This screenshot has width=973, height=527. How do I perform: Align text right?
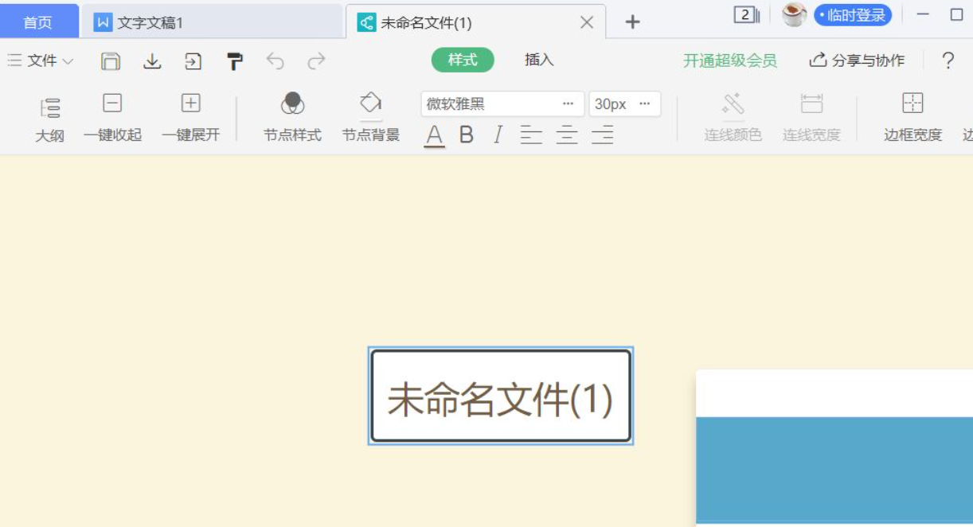point(603,135)
